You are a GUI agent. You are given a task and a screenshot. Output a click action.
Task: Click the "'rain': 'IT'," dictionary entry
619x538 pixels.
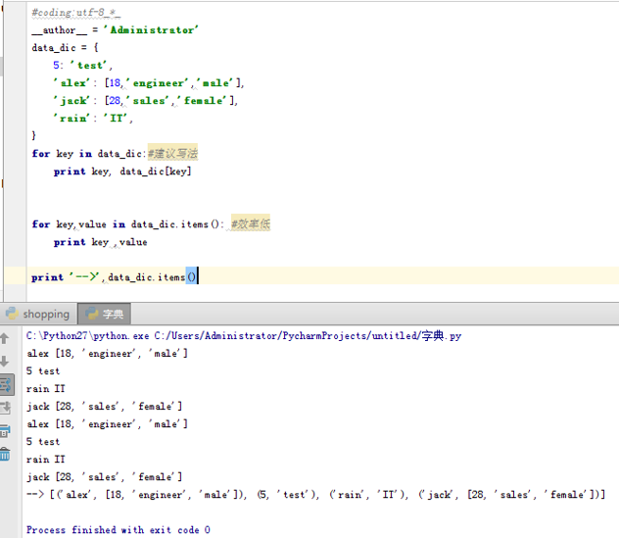click(93, 119)
